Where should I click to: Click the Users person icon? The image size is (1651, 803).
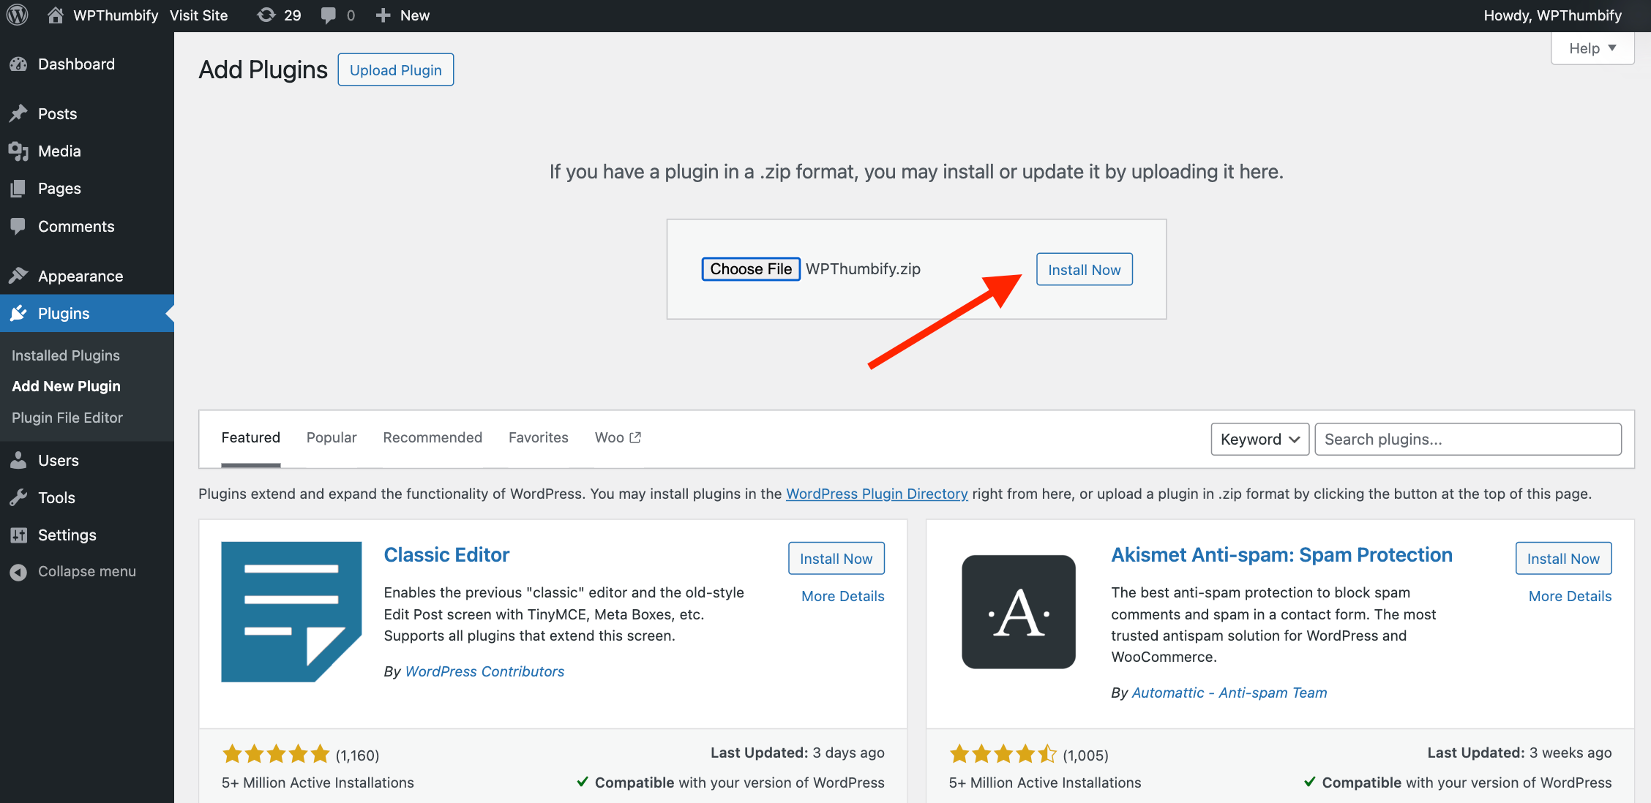pos(18,460)
